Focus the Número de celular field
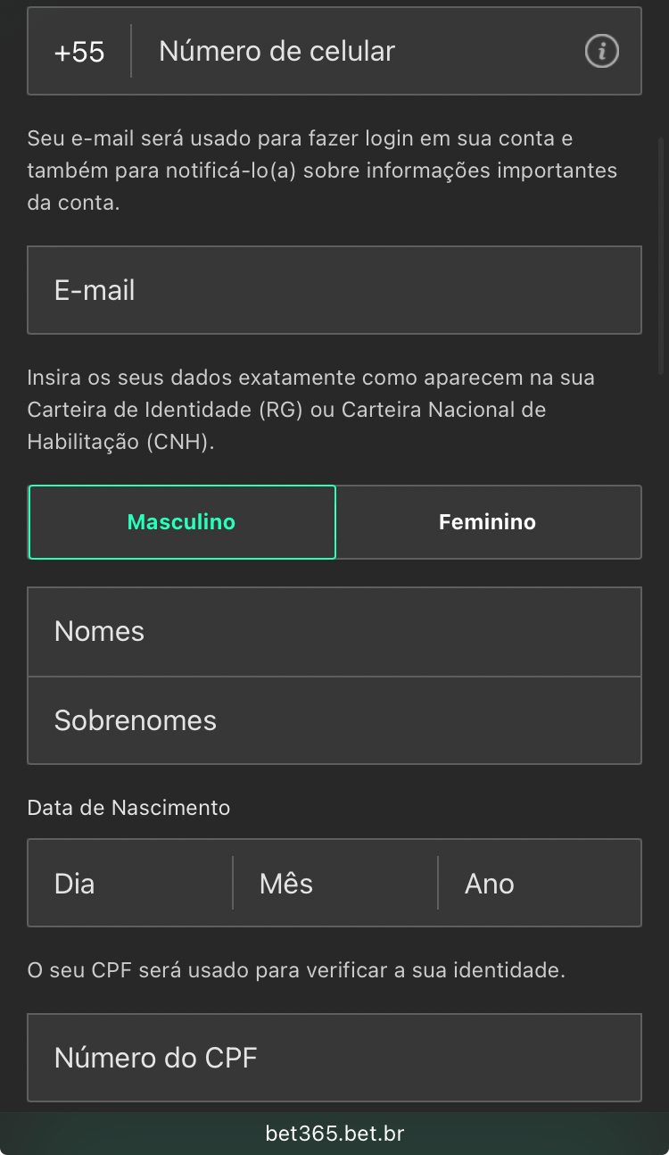This screenshot has width=669, height=1155. (357, 52)
